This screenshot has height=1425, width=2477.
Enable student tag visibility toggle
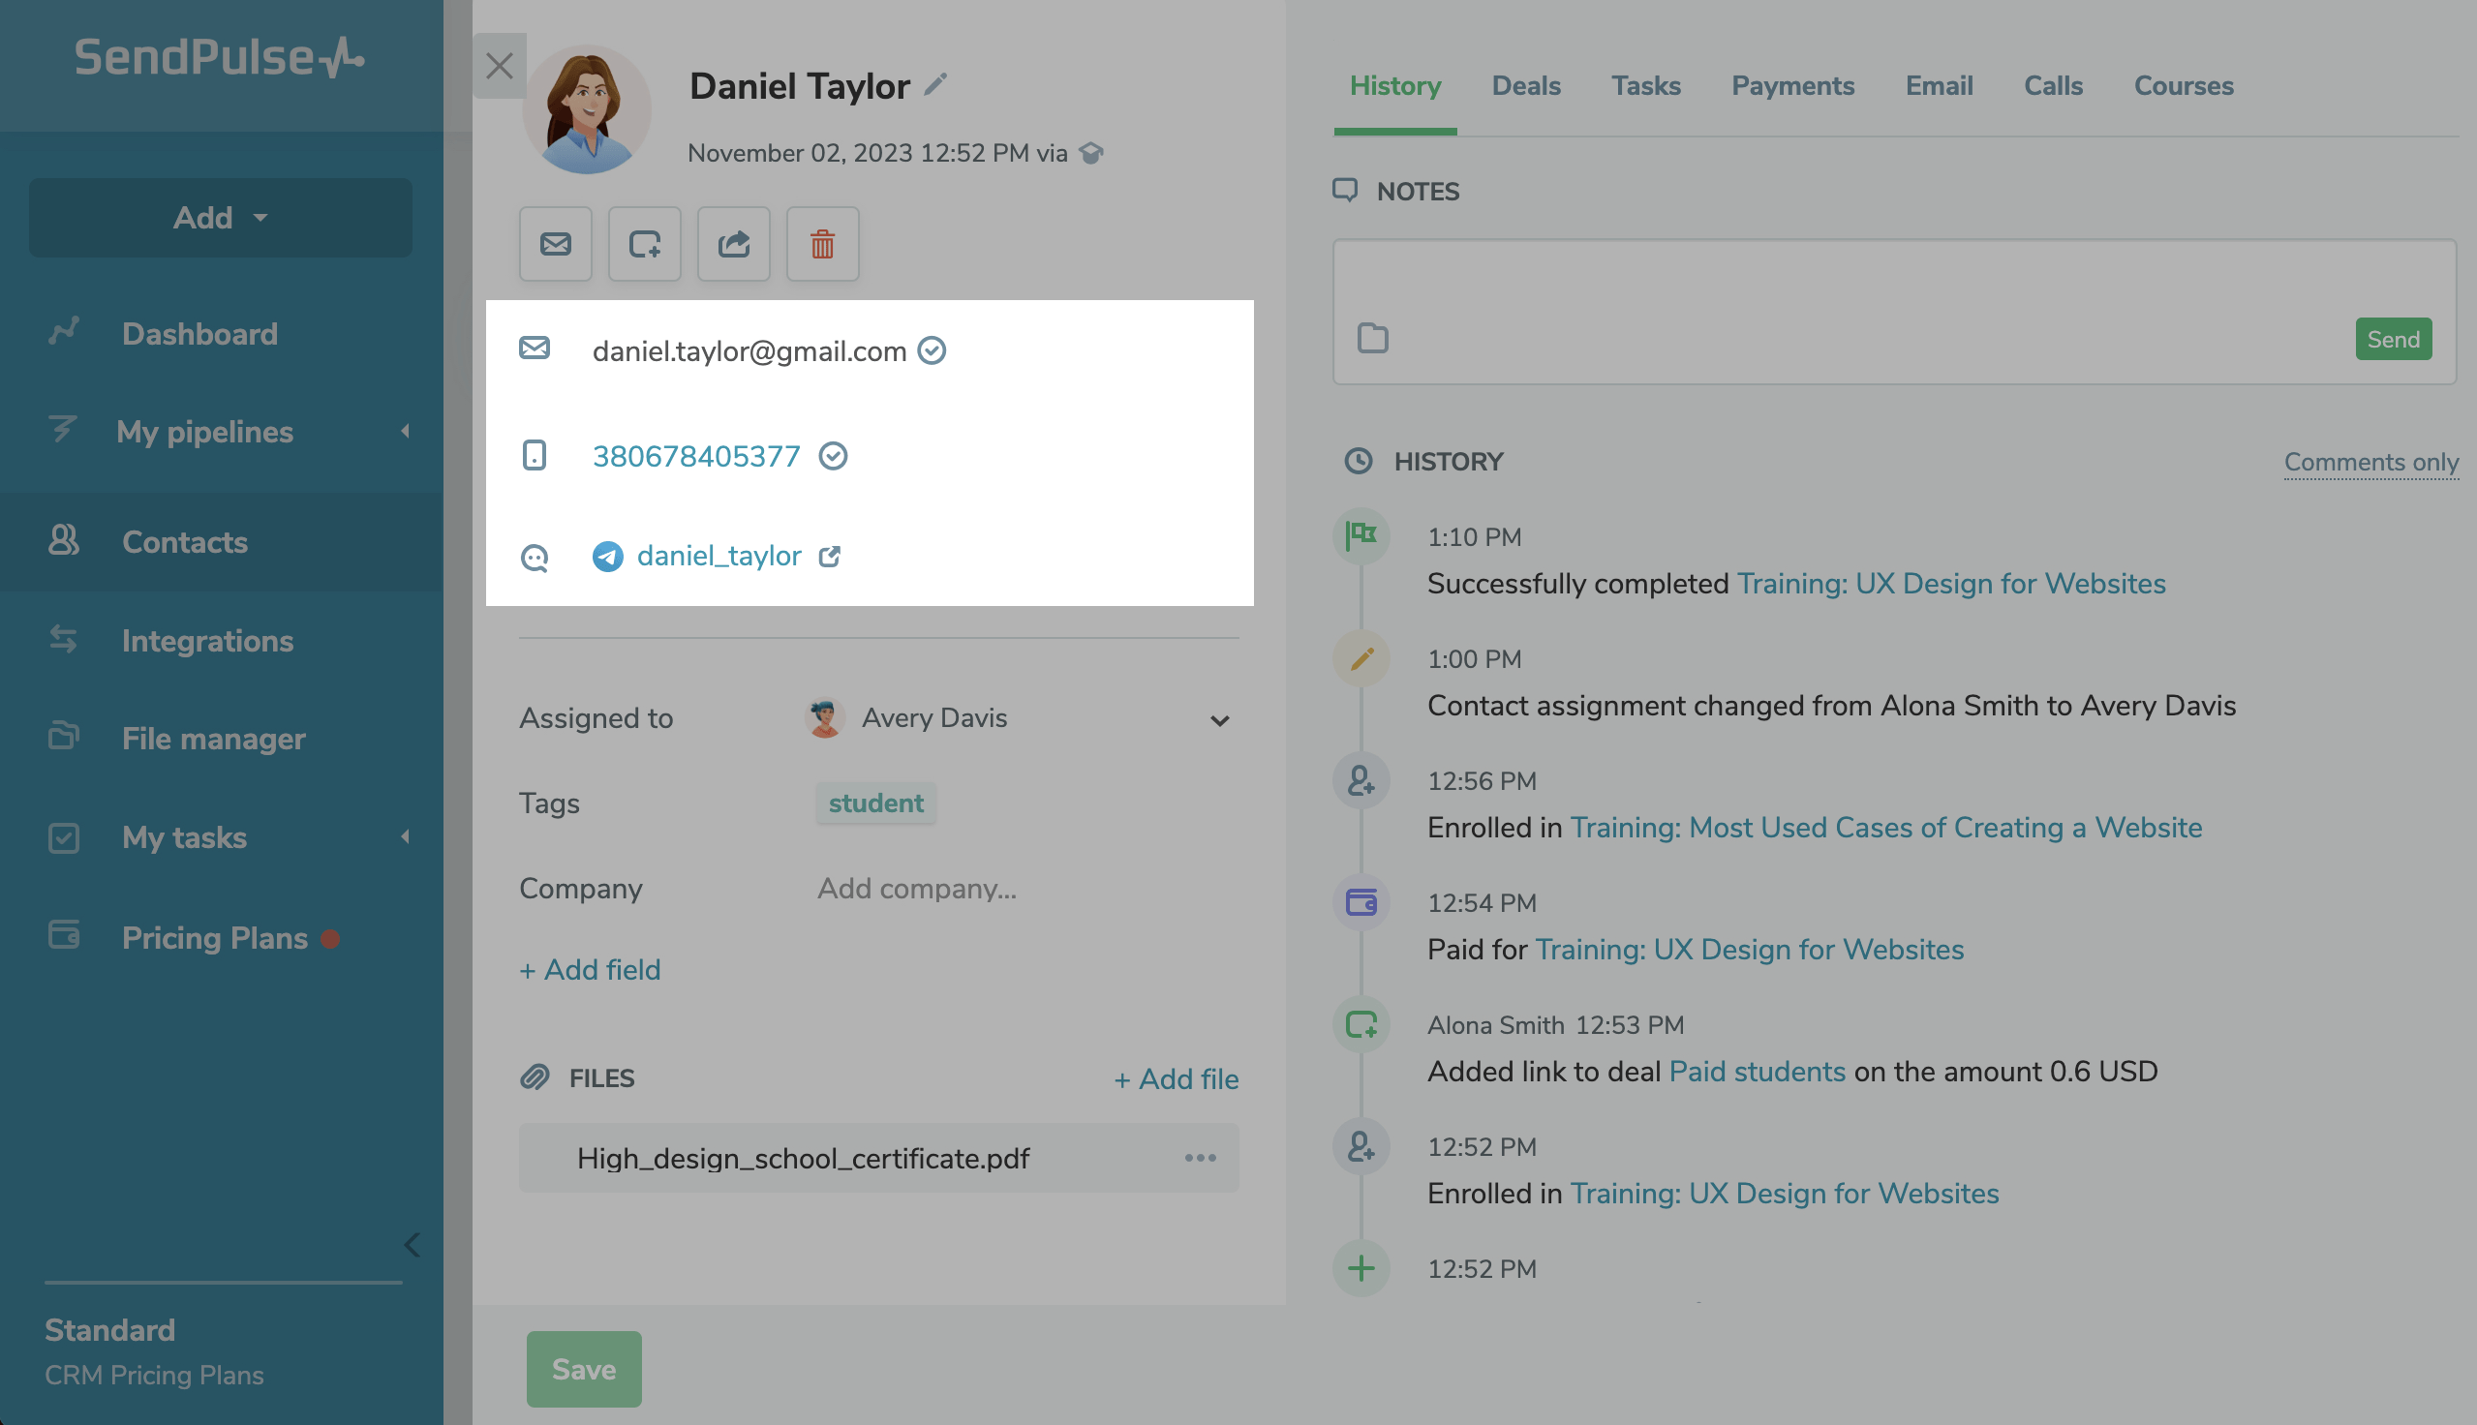tap(874, 801)
